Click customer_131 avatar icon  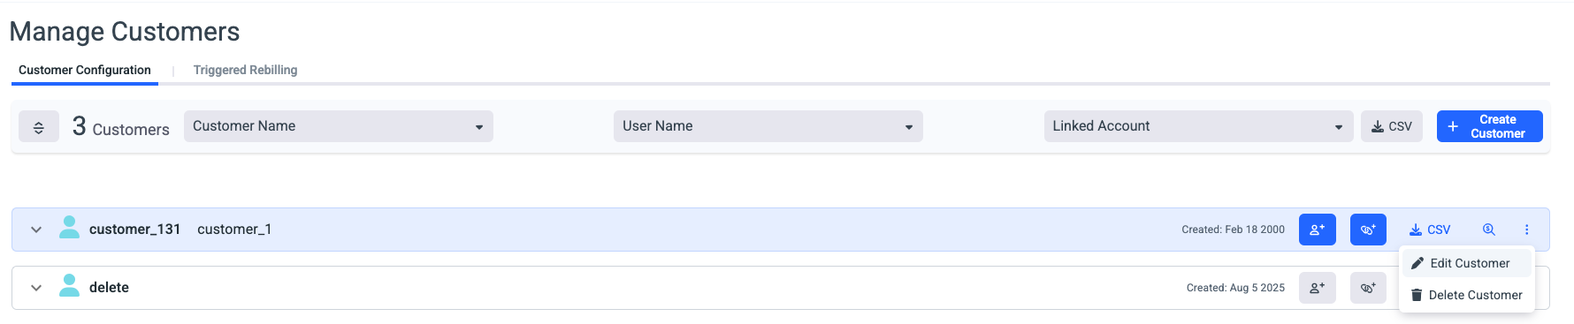point(69,228)
